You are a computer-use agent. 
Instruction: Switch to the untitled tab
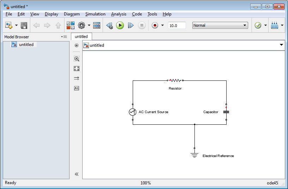coord(81,37)
